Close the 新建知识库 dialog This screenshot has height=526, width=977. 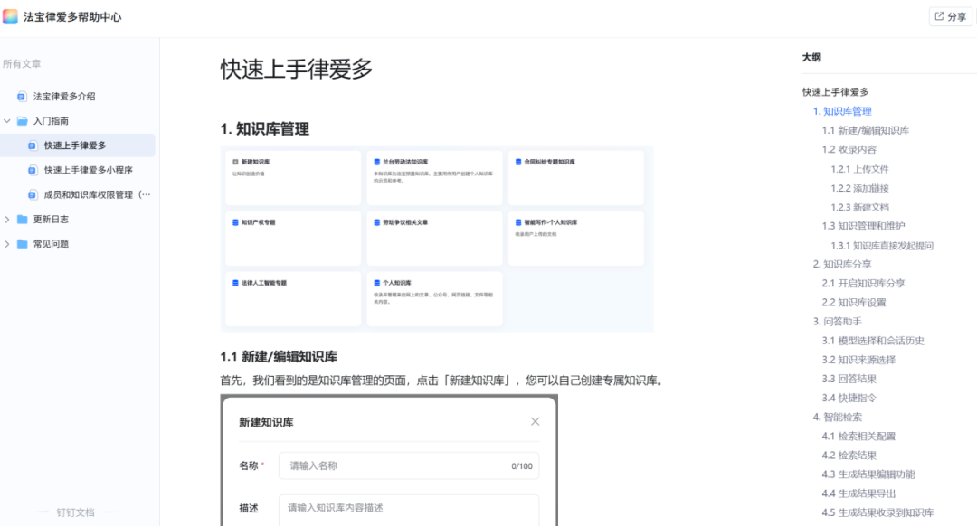coord(535,420)
